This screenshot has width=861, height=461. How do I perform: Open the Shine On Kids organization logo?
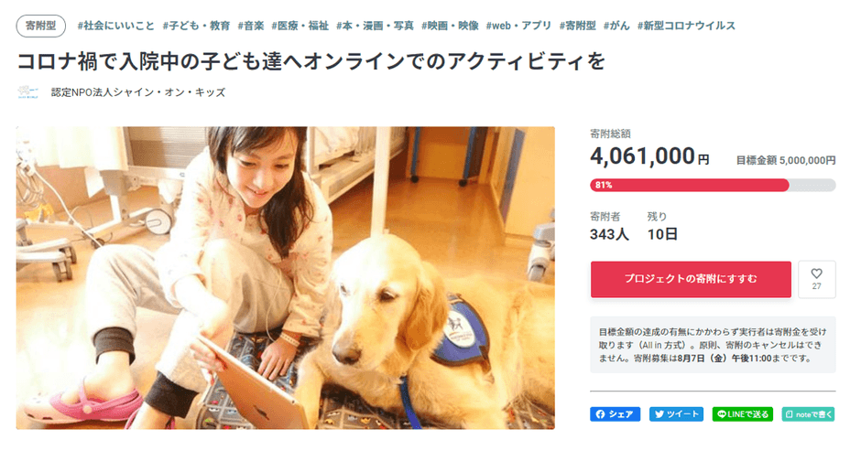pyautogui.click(x=28, y=92)
